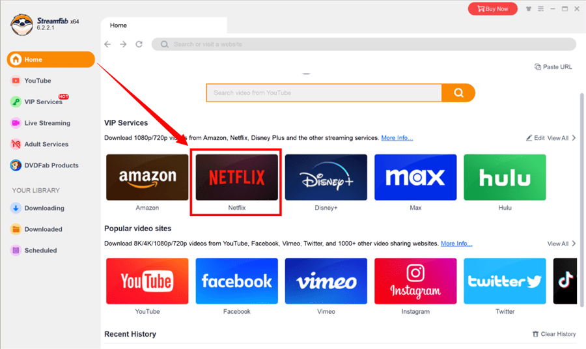This screenshot has height=349, width=586.
Task: Click the Recent History heading
Action: click(130, 335)
